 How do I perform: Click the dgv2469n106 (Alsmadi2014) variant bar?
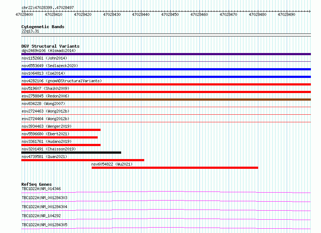[x=166, y=54]
